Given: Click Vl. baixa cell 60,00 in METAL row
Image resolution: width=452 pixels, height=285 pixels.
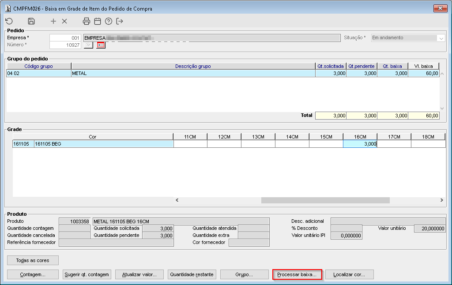Looking at the screenshot, I should [423, 73].
